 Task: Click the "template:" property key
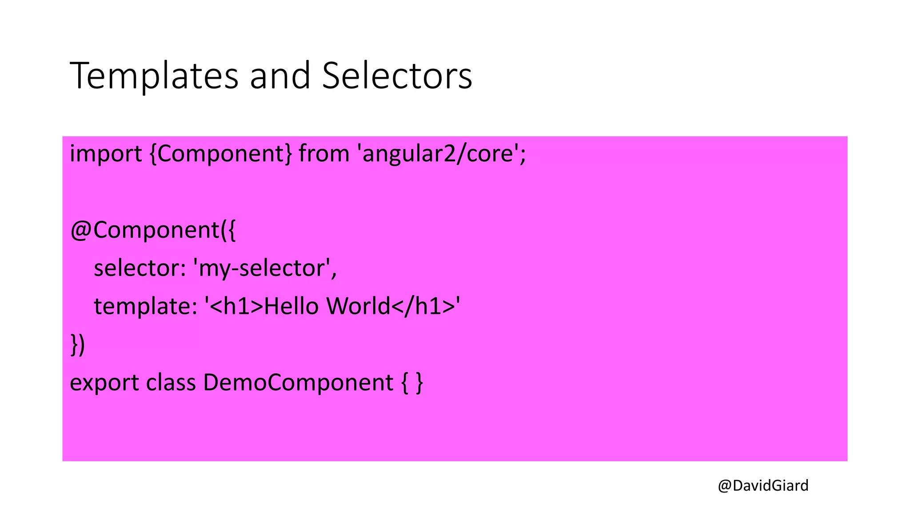[146, 306]
